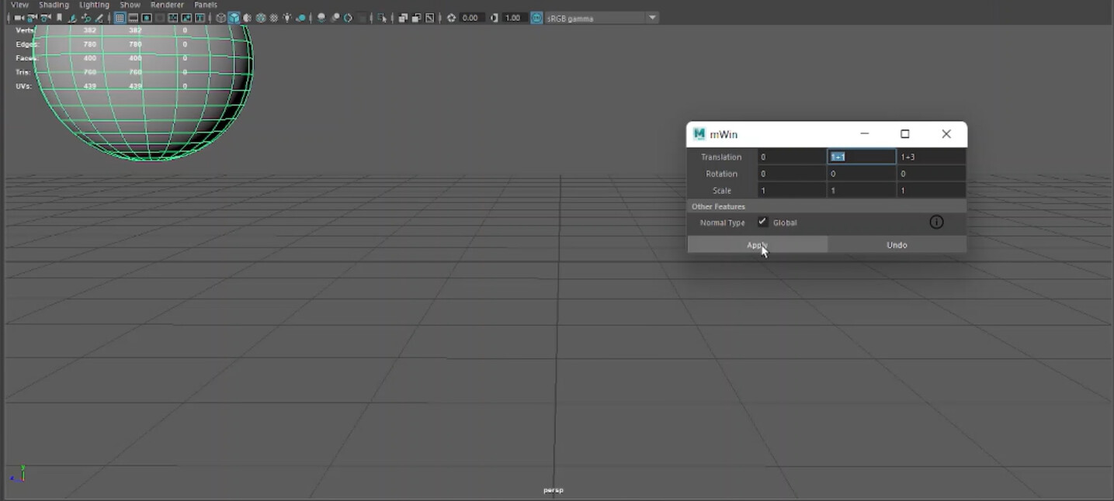The width and height of the screenshot is (1114, 501).
Task: Open the Shading menu
Action: tap(54, 5)
